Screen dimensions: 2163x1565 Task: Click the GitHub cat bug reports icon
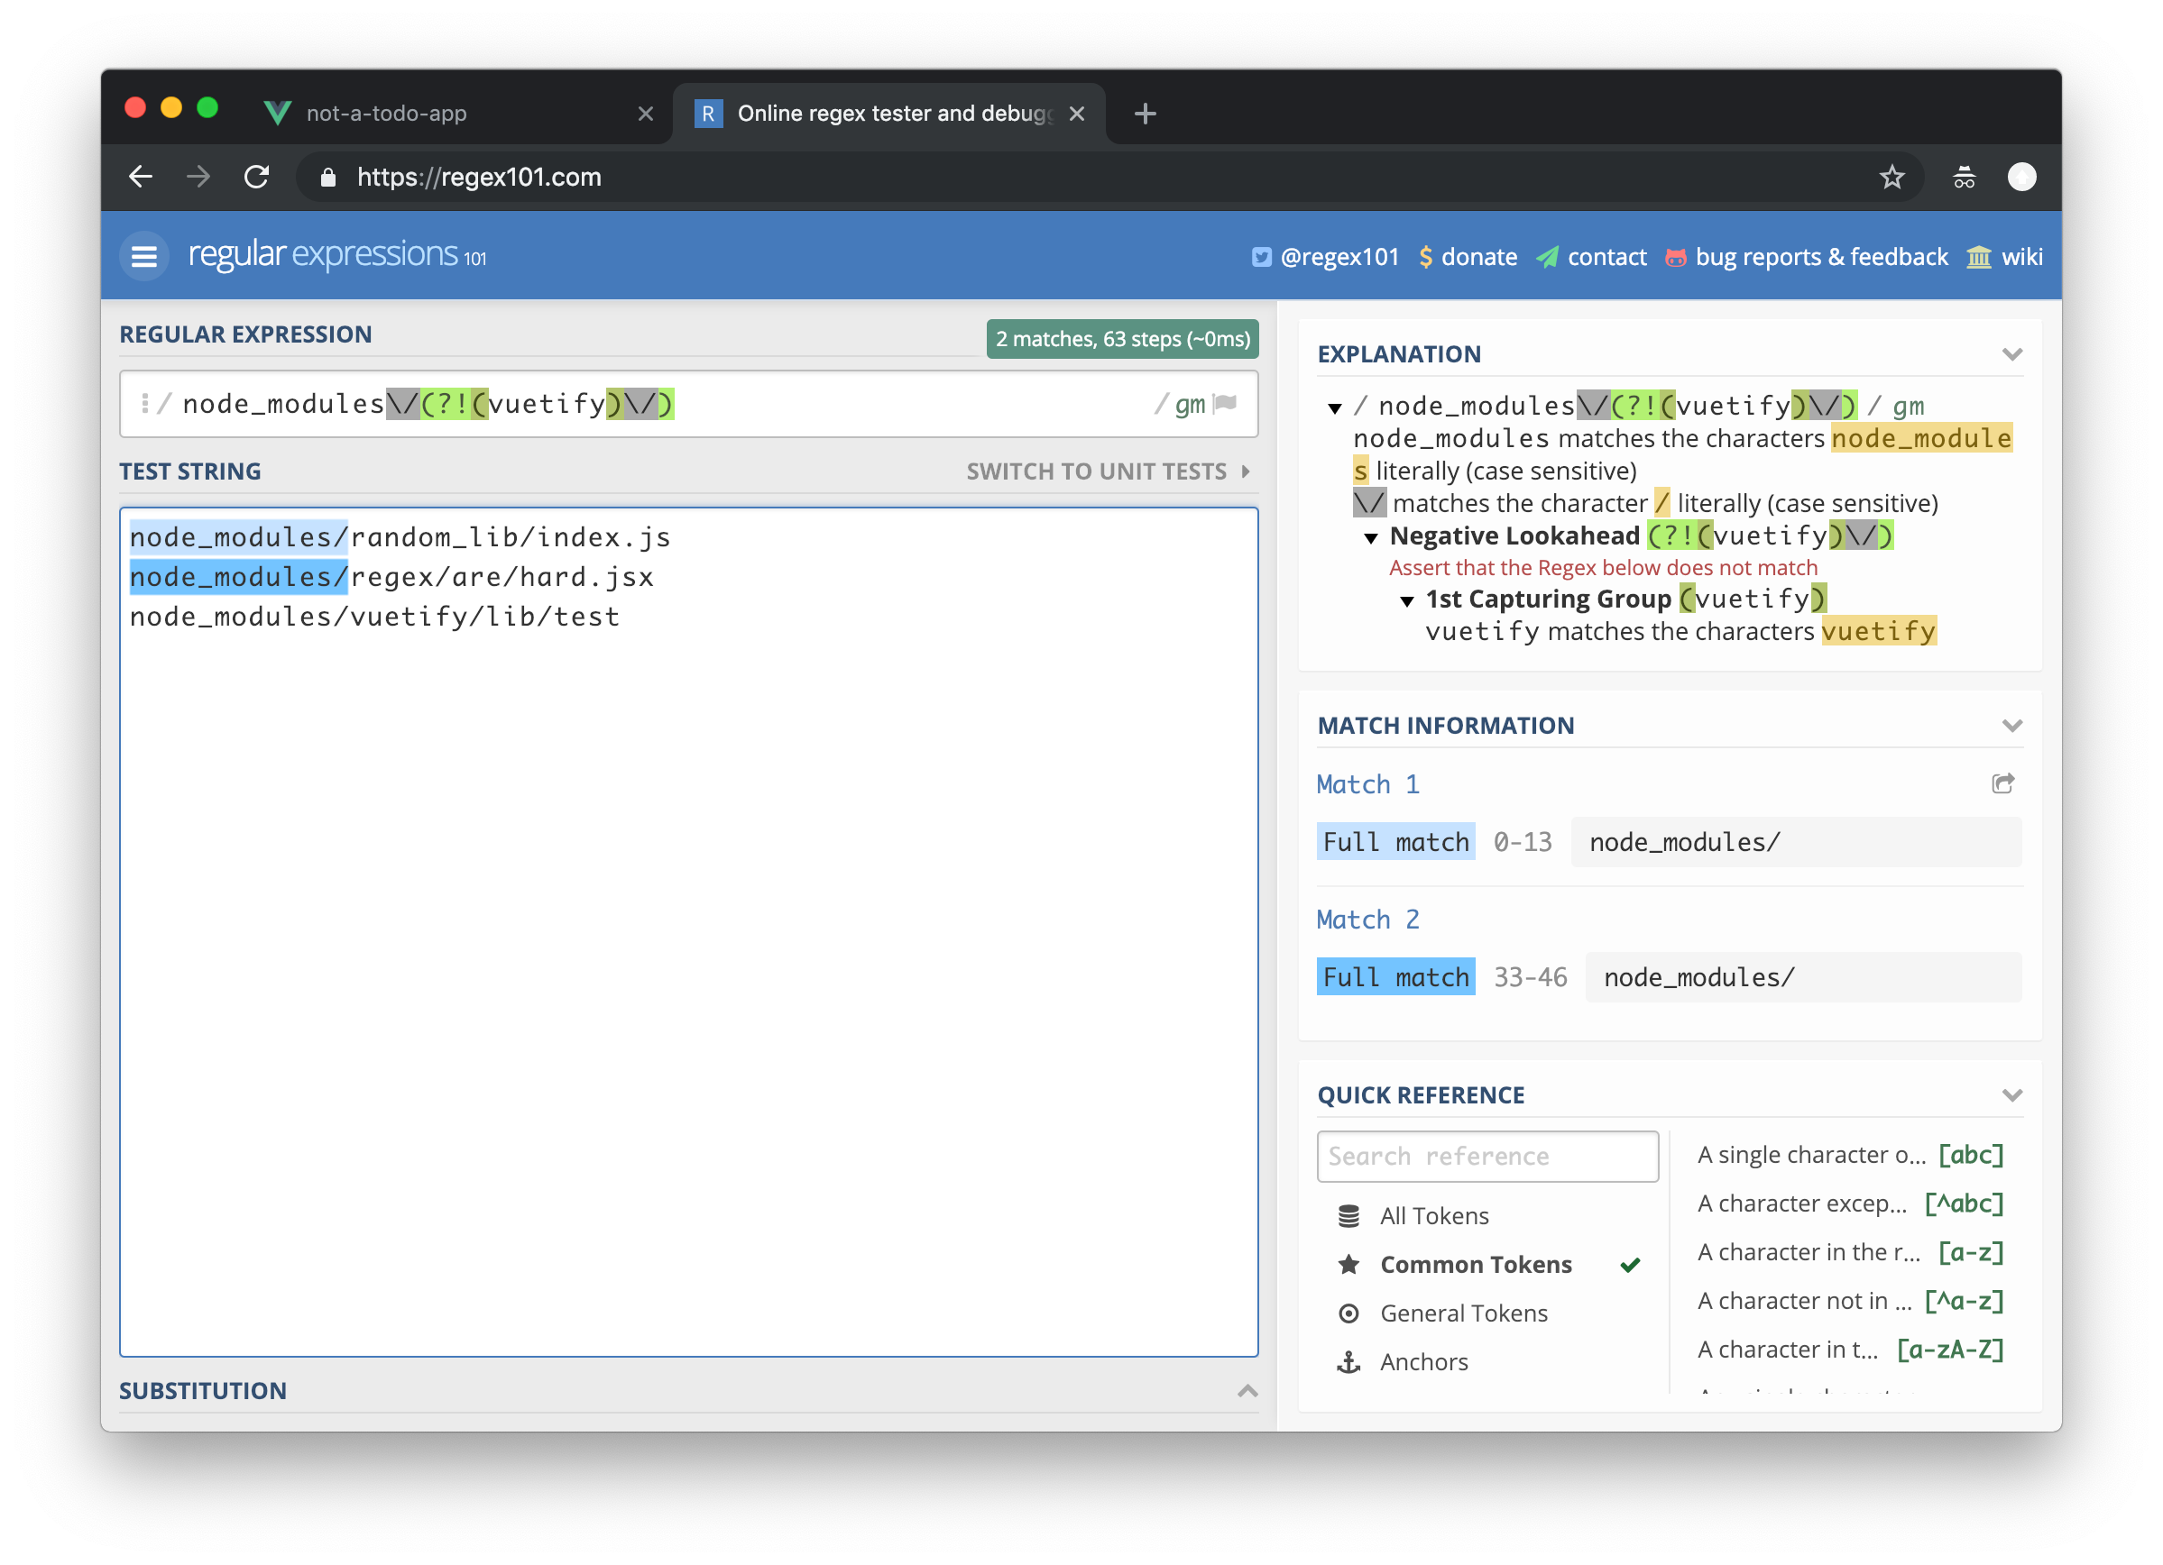pos(1675,257)
